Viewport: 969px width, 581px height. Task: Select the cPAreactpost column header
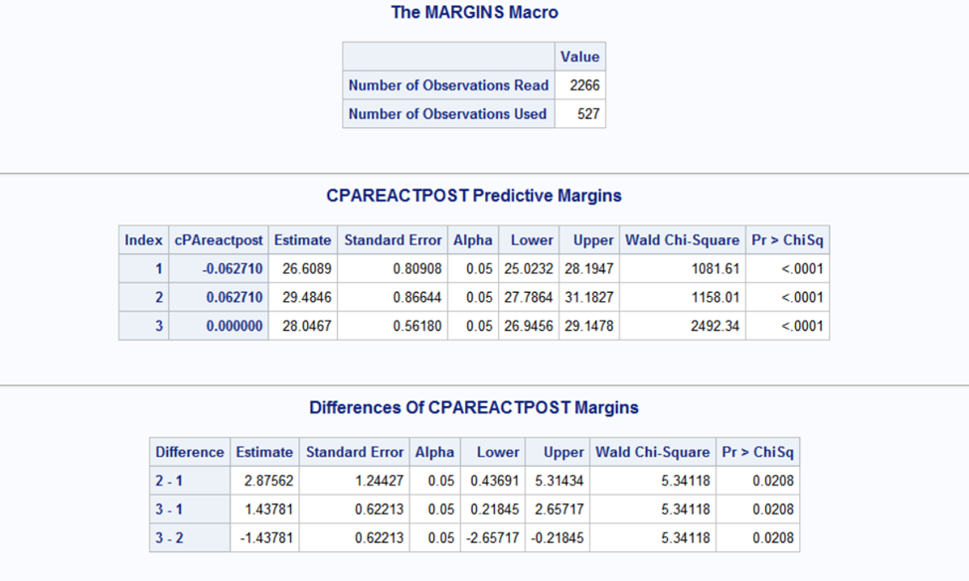click(x=218, y=240)
